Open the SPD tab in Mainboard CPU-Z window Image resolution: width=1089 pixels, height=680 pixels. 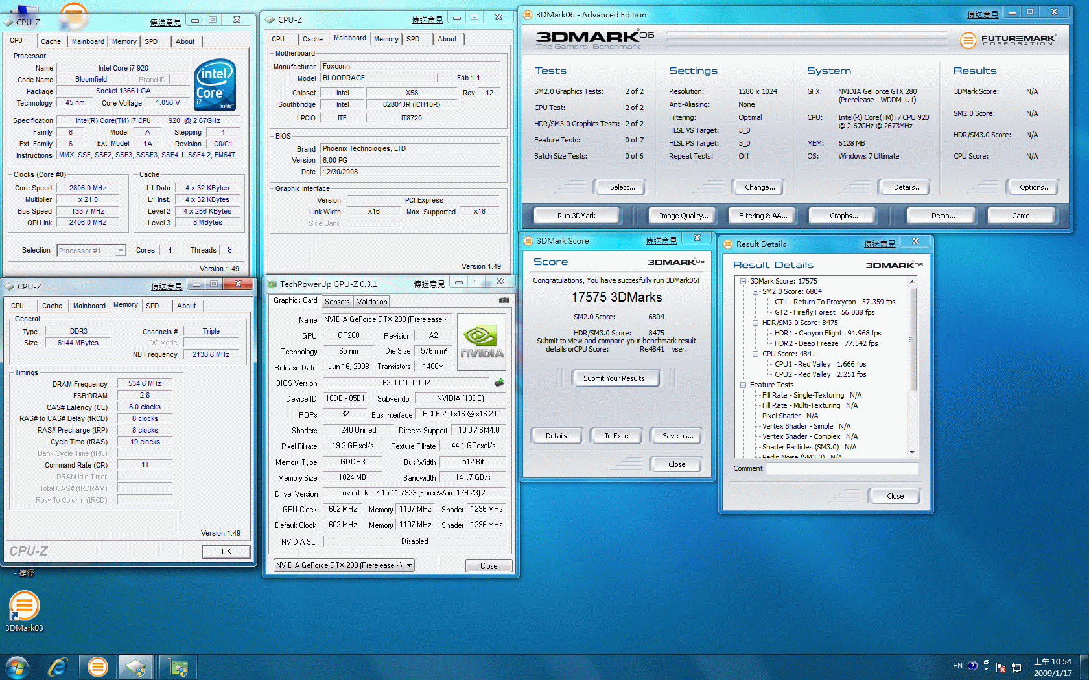tap(413, 39)
